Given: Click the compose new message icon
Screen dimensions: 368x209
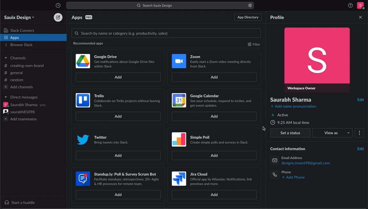Looking at the screenshot, I should (x=58, y=18).
